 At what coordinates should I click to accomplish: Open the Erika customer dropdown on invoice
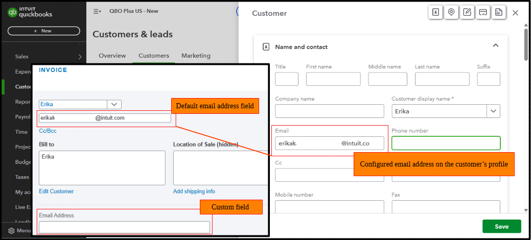(114, 104)
